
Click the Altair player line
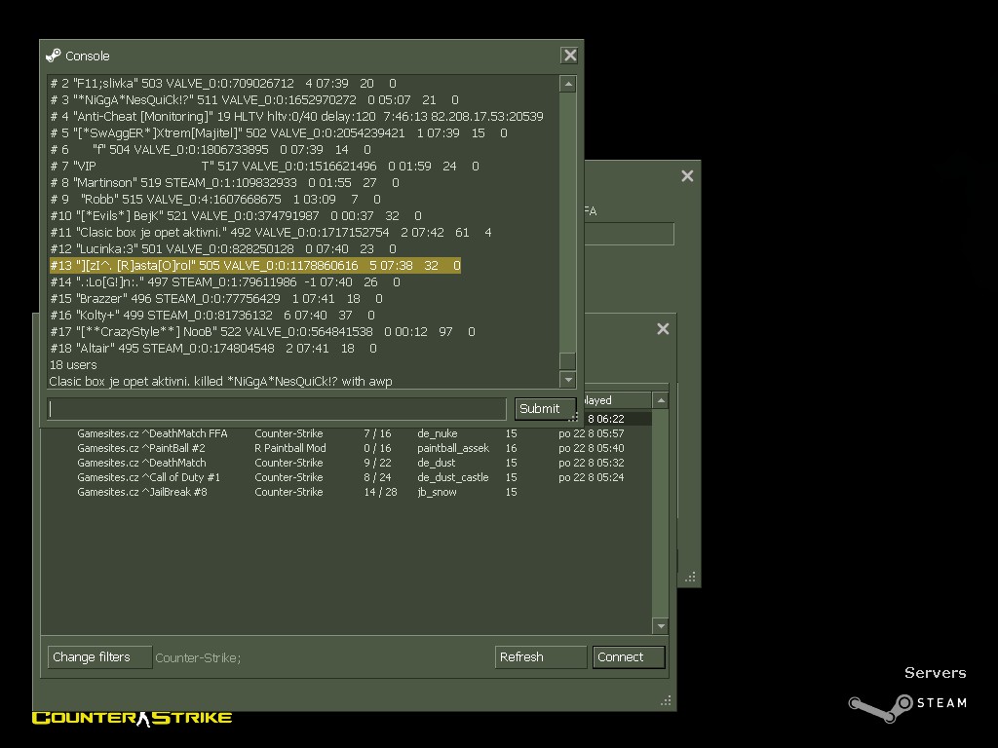pyautogui.click(x=213, y=348)
